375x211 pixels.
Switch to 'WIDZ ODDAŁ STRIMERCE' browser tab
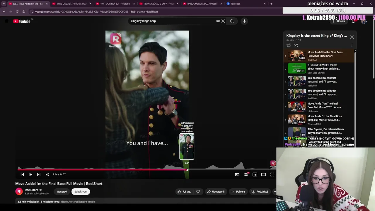72,4
